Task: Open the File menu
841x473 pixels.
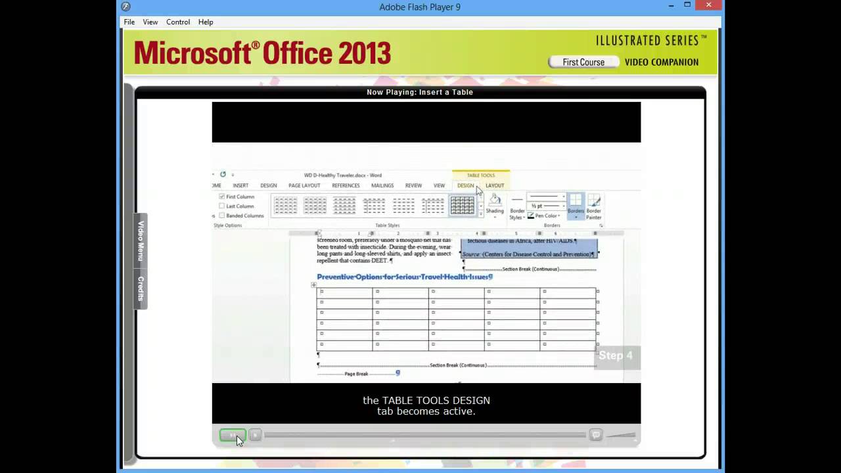Action: coord(129,22)
